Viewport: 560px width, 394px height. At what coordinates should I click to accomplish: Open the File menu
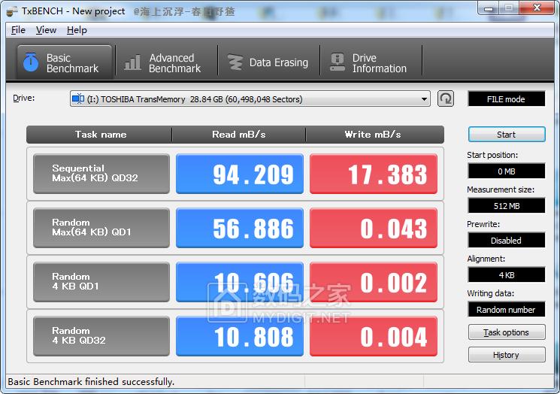pyautogui.click(x=19, y=30)
